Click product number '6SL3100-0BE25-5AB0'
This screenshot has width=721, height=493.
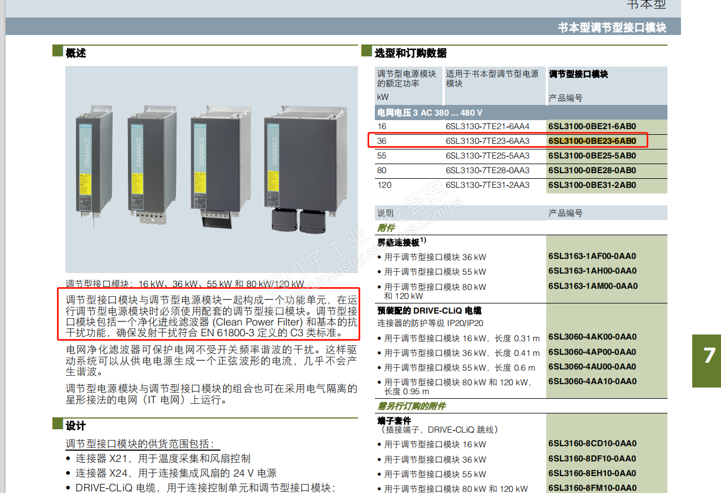click(592, 156)
